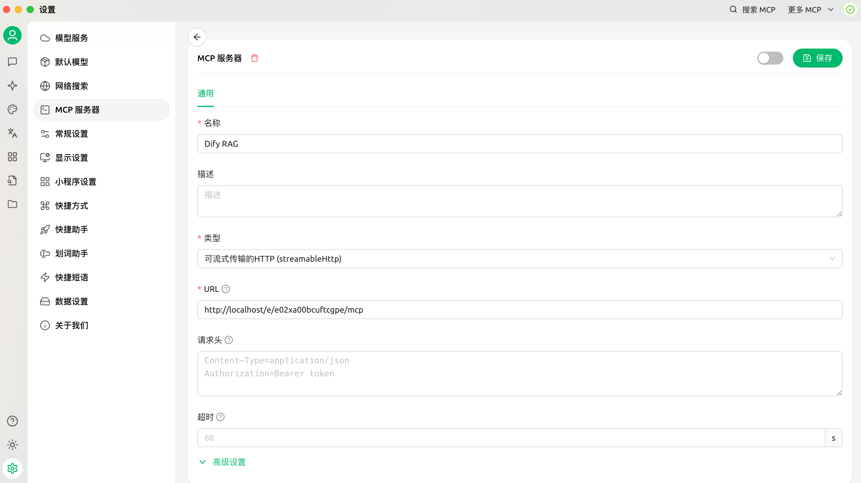Open the type dropdown streamableHttp
This screenshot has height=483, width=861.
(x=519, y=259)
